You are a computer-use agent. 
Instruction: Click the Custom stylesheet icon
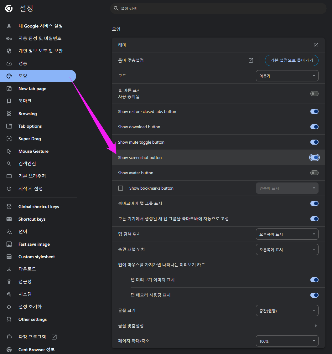coord(9,257)
